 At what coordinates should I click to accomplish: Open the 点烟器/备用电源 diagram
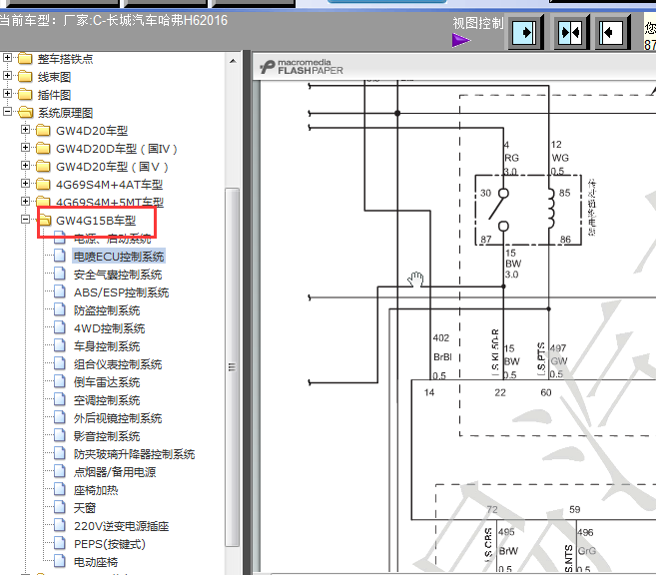click(115, 472)
